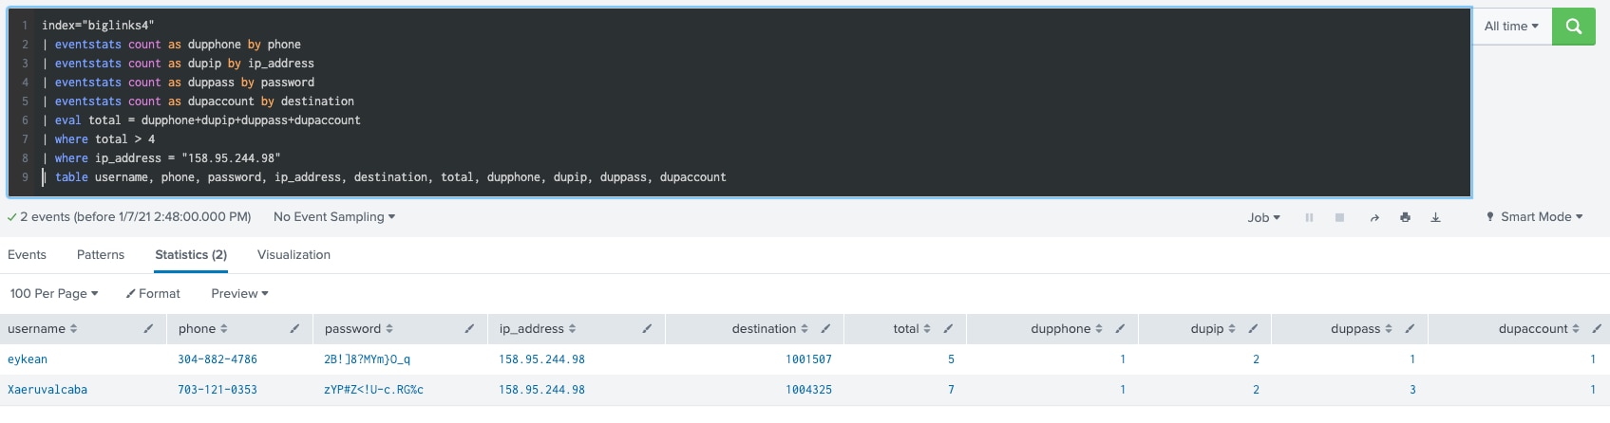
Task: Switch to the Events tab
Action: tap(27, 255)
